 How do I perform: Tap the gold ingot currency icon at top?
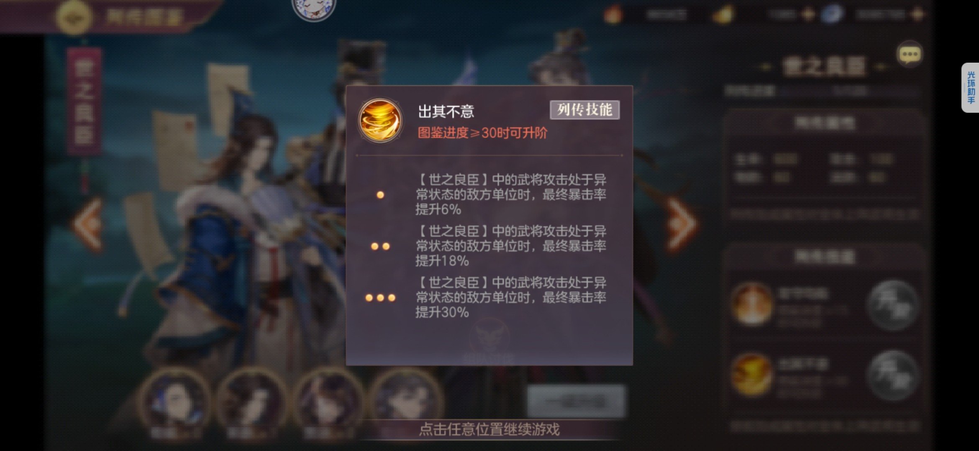(723, 15)
